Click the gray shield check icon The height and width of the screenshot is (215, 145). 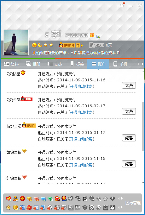coord(92,207)
